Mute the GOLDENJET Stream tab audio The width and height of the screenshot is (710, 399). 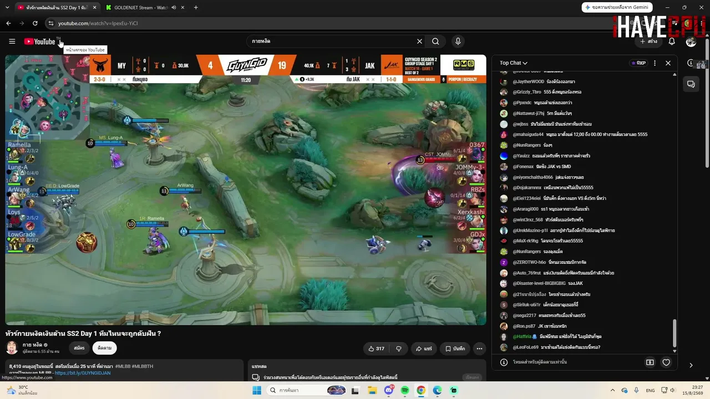[174, 8]
